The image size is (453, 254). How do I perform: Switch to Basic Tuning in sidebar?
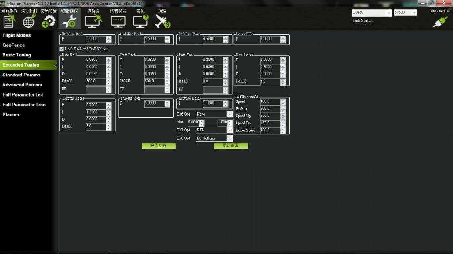point(17,55)
